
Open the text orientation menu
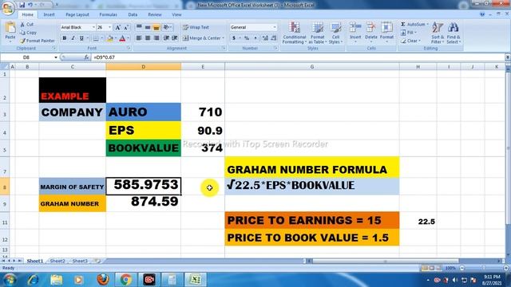click(168, 27)
